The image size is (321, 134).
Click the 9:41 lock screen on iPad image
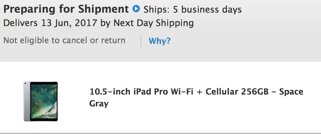tap(44, 101)
